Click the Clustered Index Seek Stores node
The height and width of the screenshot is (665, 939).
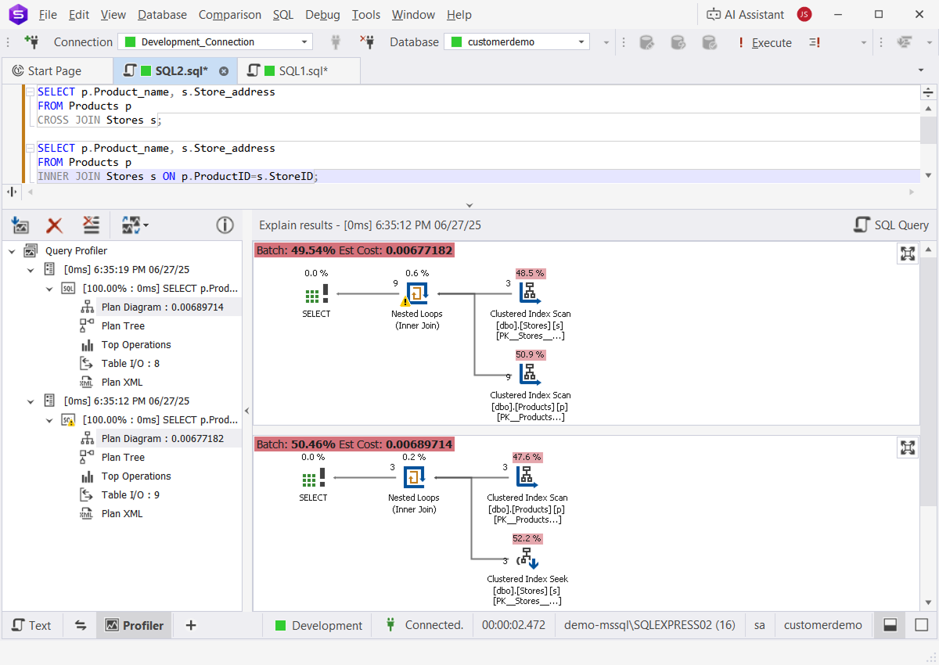(x=527, y=560)
